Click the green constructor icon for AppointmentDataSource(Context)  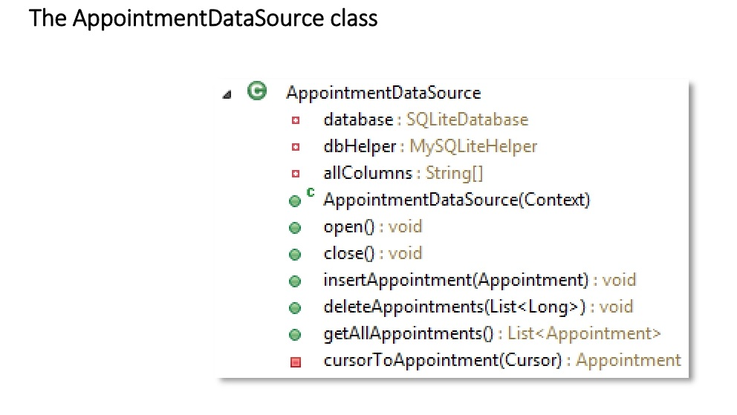296,201
